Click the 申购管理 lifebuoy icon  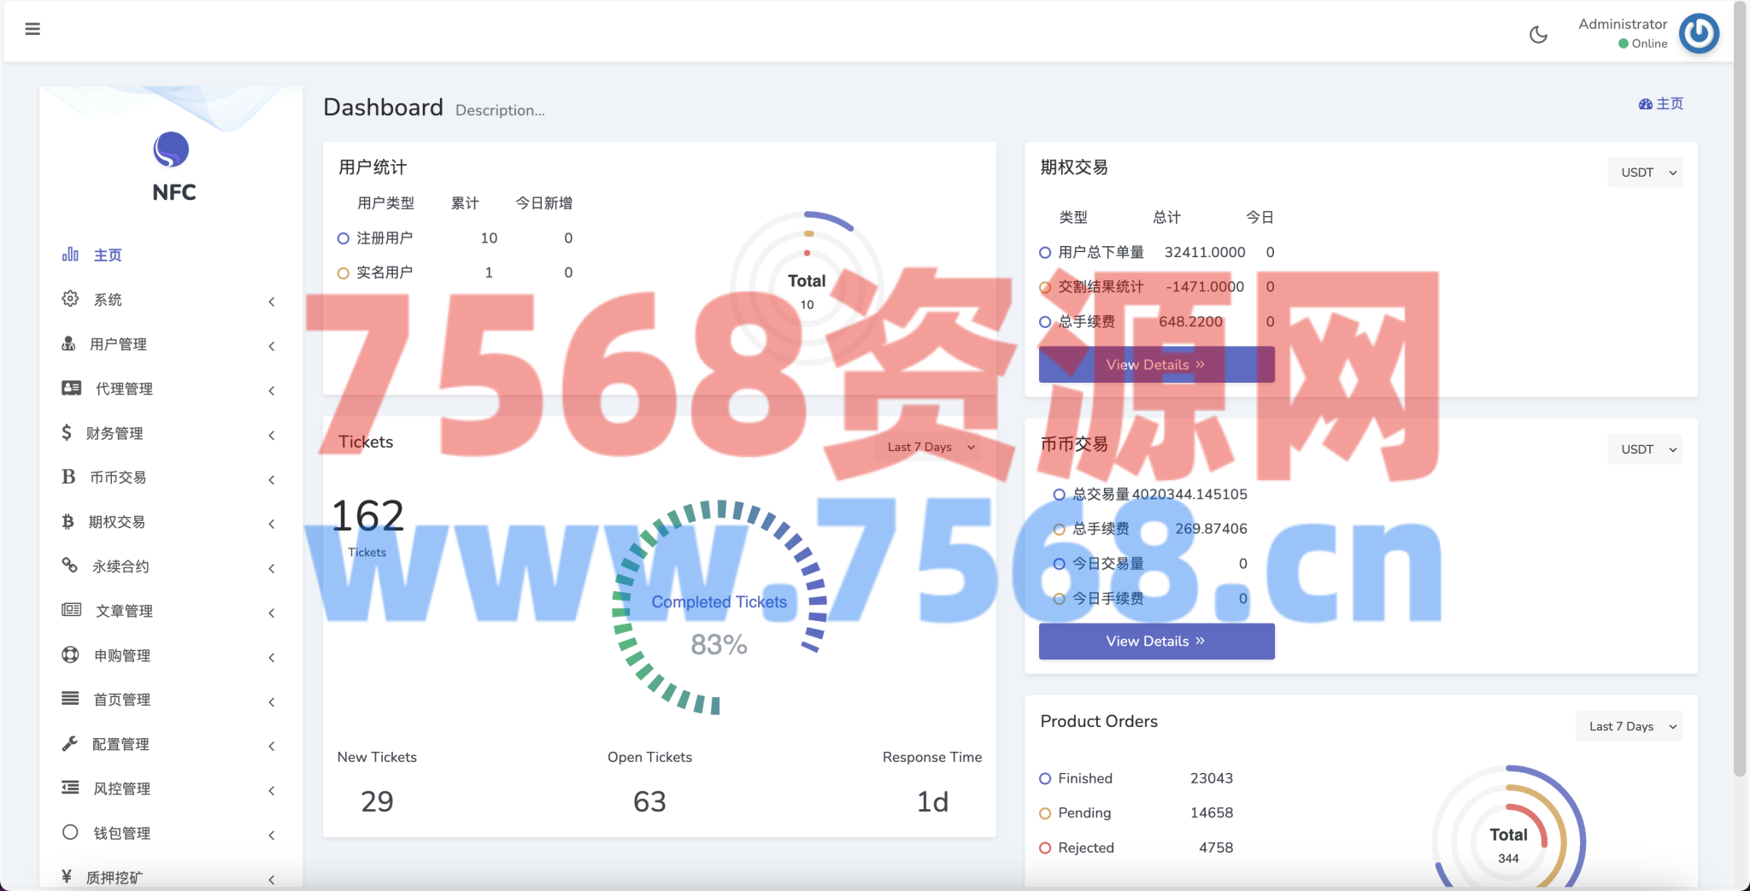pyautogui.click(x=70, y=654)
